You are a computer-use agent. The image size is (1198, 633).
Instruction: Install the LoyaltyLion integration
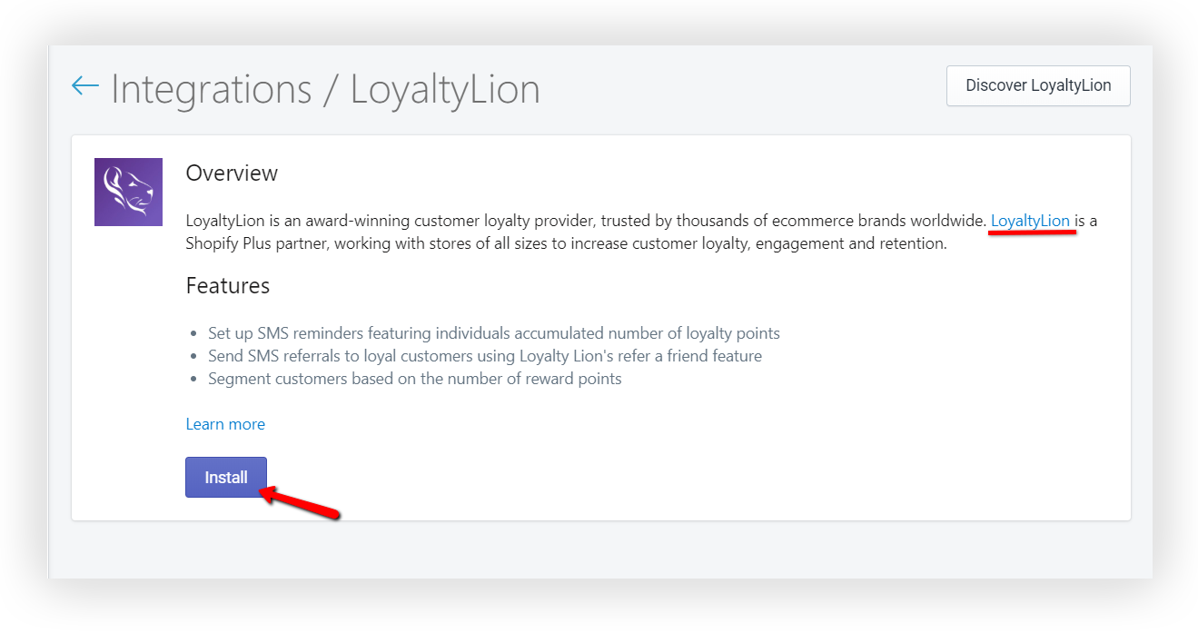(226, 477)
